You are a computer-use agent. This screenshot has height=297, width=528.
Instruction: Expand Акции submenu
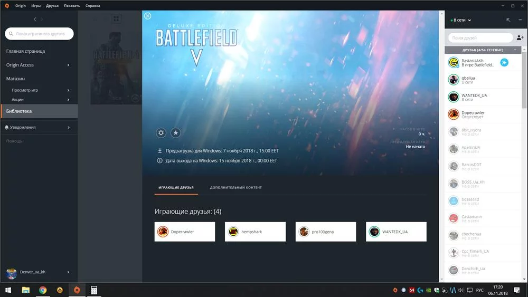click(68, 100)
